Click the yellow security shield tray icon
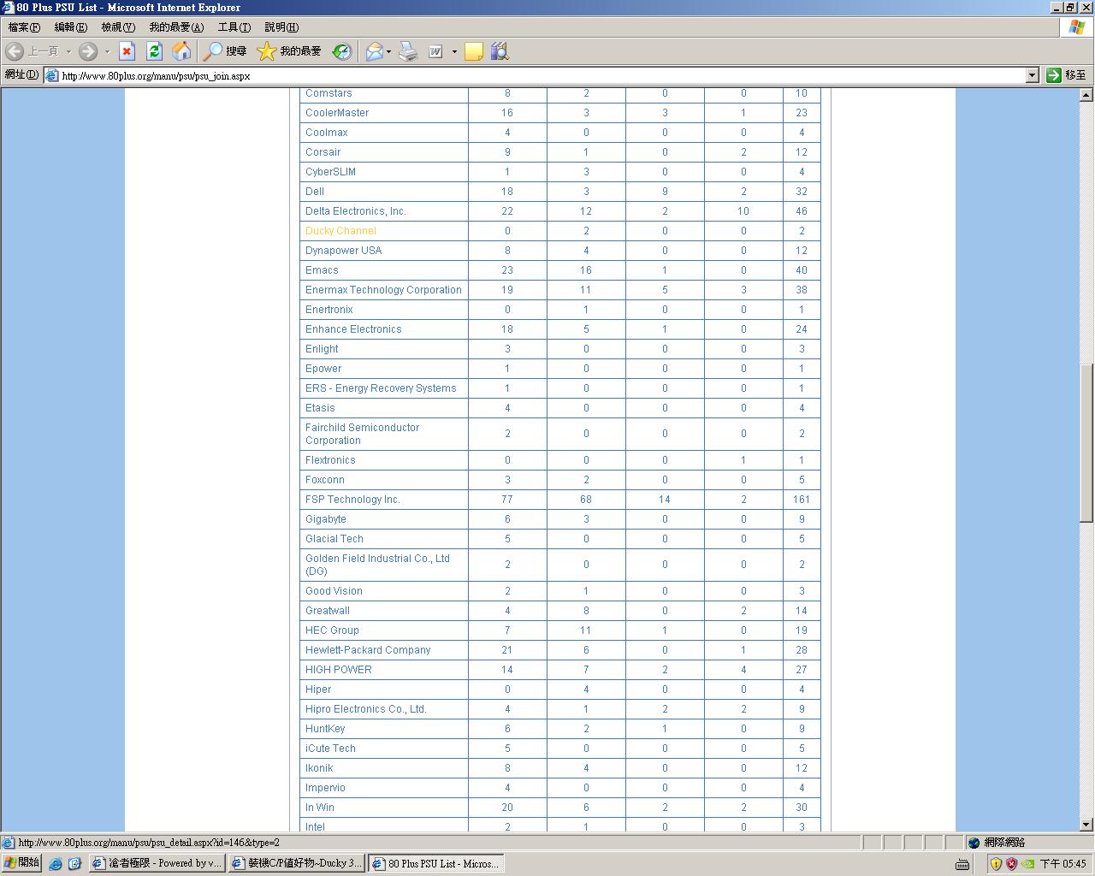 click(x=996, y=864)
